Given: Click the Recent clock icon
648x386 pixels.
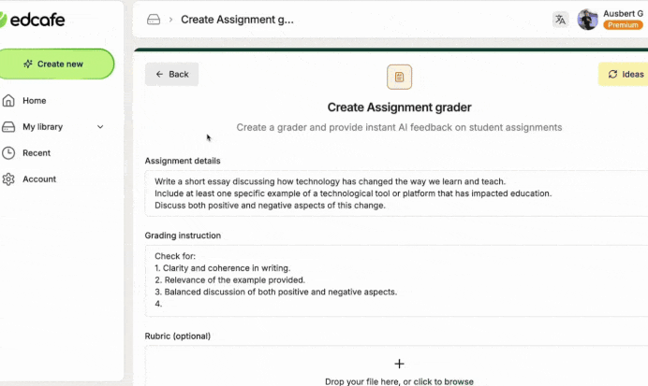Looking at the screenshot, I should click(x=8, y=153).
